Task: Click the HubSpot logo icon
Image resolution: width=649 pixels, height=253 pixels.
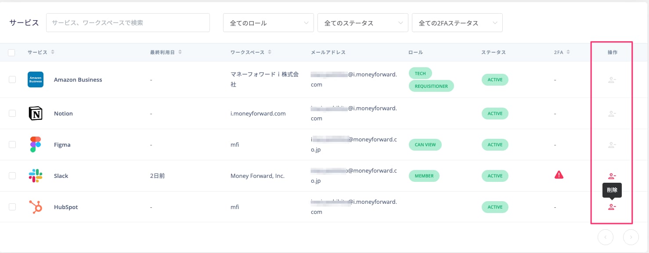Action: (x=36, y=207)
